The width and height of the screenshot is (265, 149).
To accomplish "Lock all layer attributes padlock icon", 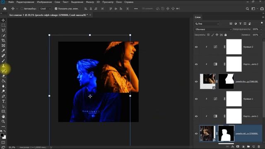I will (x=225, y=35).
